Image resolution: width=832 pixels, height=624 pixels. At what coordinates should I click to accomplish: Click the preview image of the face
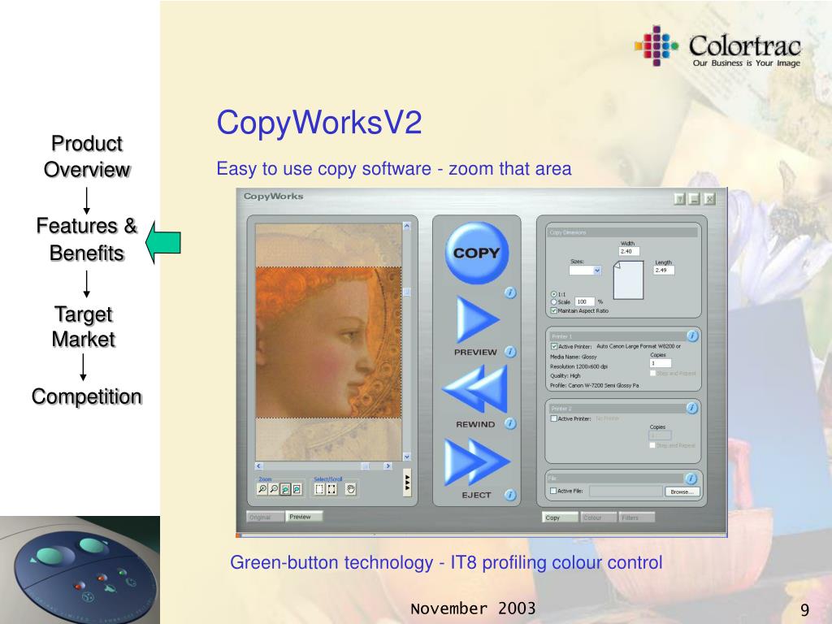[328, 342]
